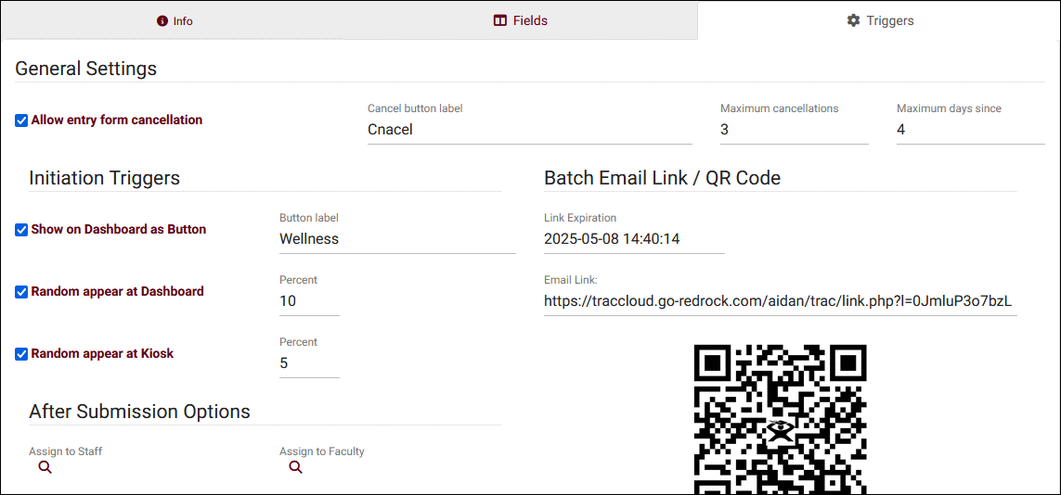Click the Info tab icon

tap(162, 20)
